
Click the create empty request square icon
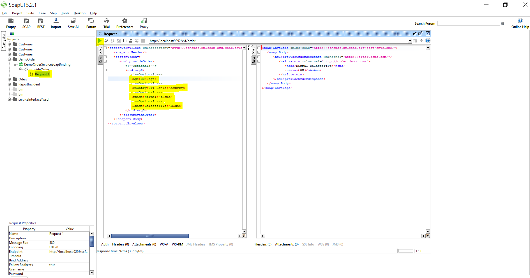point(125,41)
